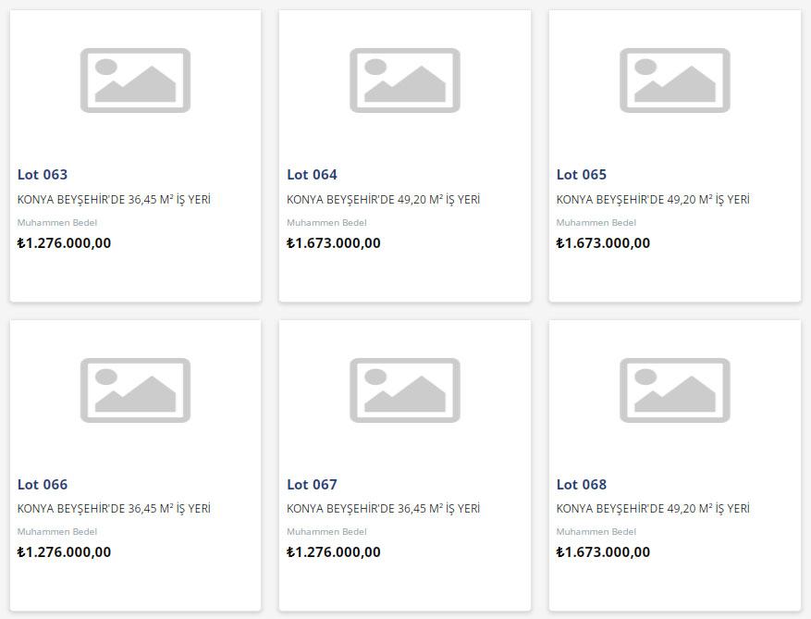Select the Lot 066 heading link
The width and height of the screenshot is (811, 619).
point(43,485)
